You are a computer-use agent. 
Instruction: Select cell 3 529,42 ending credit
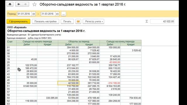click(x=131, y=50)
